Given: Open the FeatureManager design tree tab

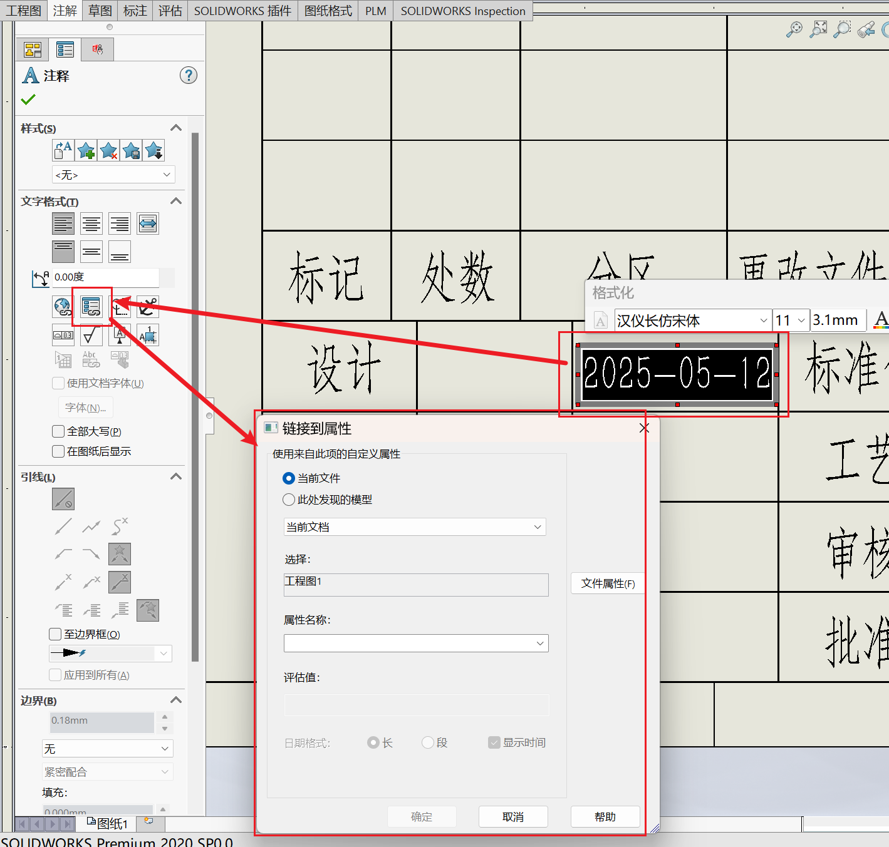Looking at the screenshot, I should 33,49.
